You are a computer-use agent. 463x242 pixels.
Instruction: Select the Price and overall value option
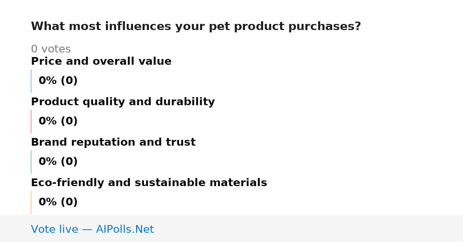click(x=101, y=62)
